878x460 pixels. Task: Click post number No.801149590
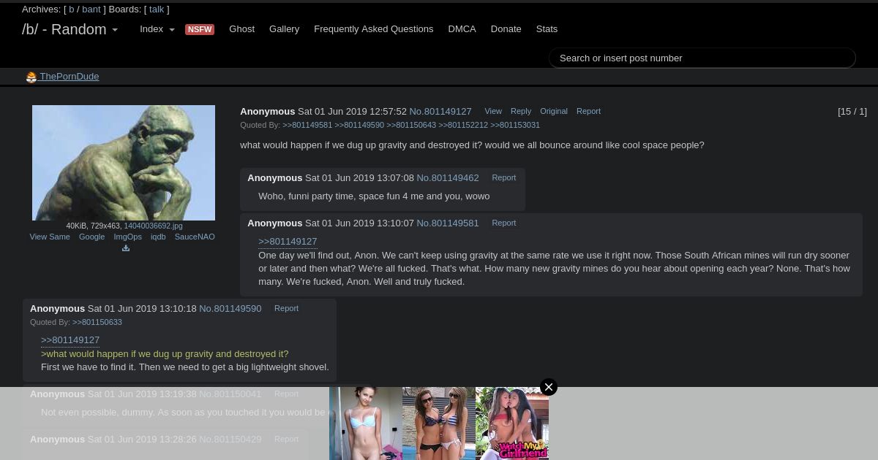(230, 309)
